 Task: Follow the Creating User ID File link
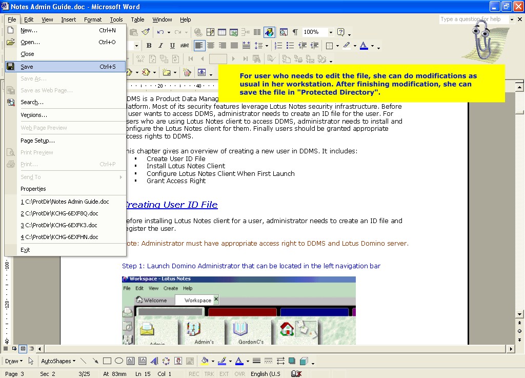click(171, 205)
